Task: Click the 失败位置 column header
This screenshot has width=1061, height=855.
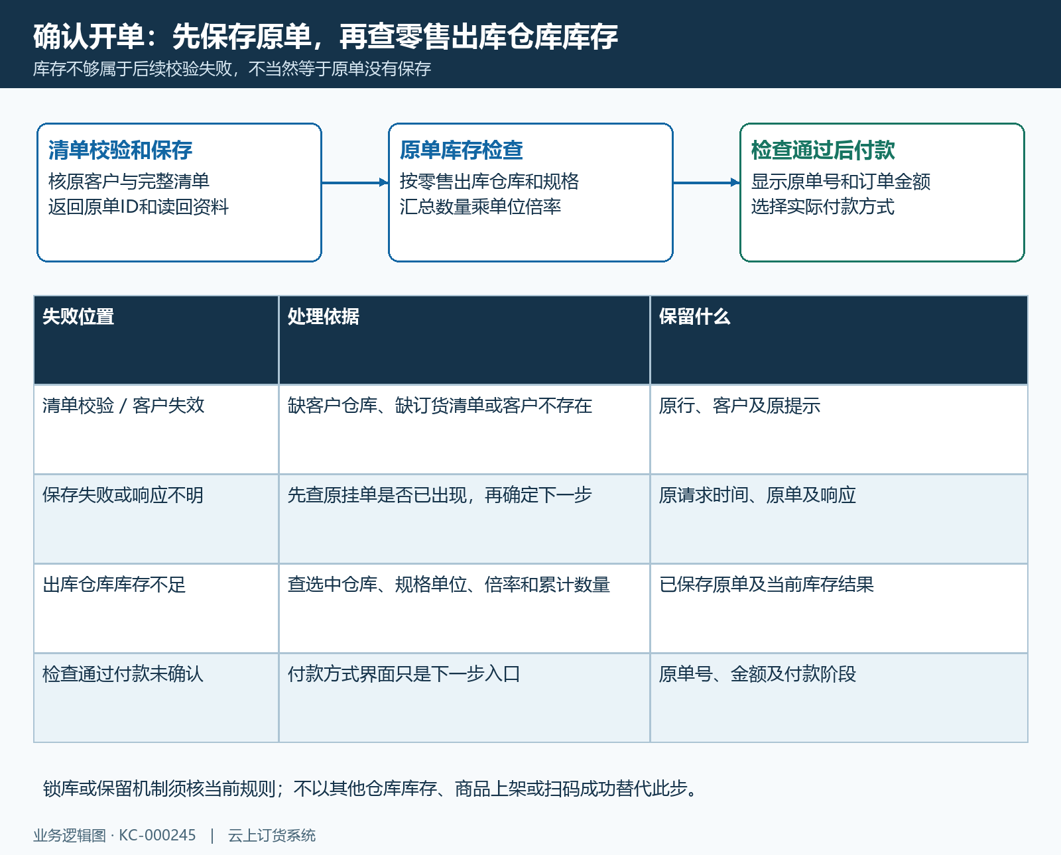Action: pos(156,340)
